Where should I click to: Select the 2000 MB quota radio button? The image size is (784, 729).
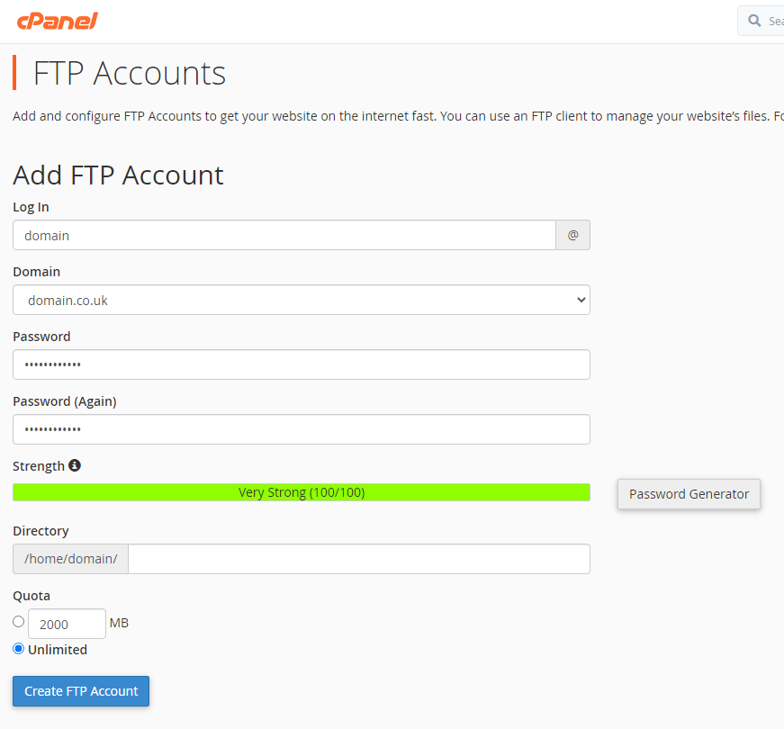point(18,621)
